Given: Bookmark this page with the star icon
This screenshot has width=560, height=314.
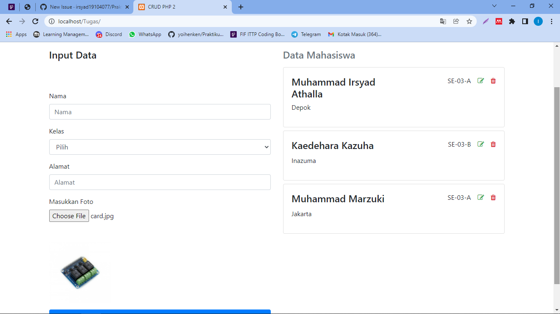Looking at the screenshot, I should coord(469,21).
